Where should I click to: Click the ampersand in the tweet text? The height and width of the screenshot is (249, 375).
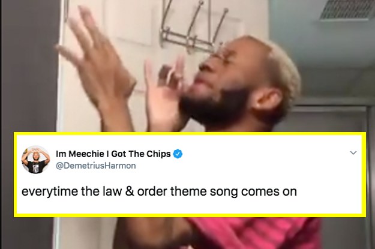[x=130, y=191]
